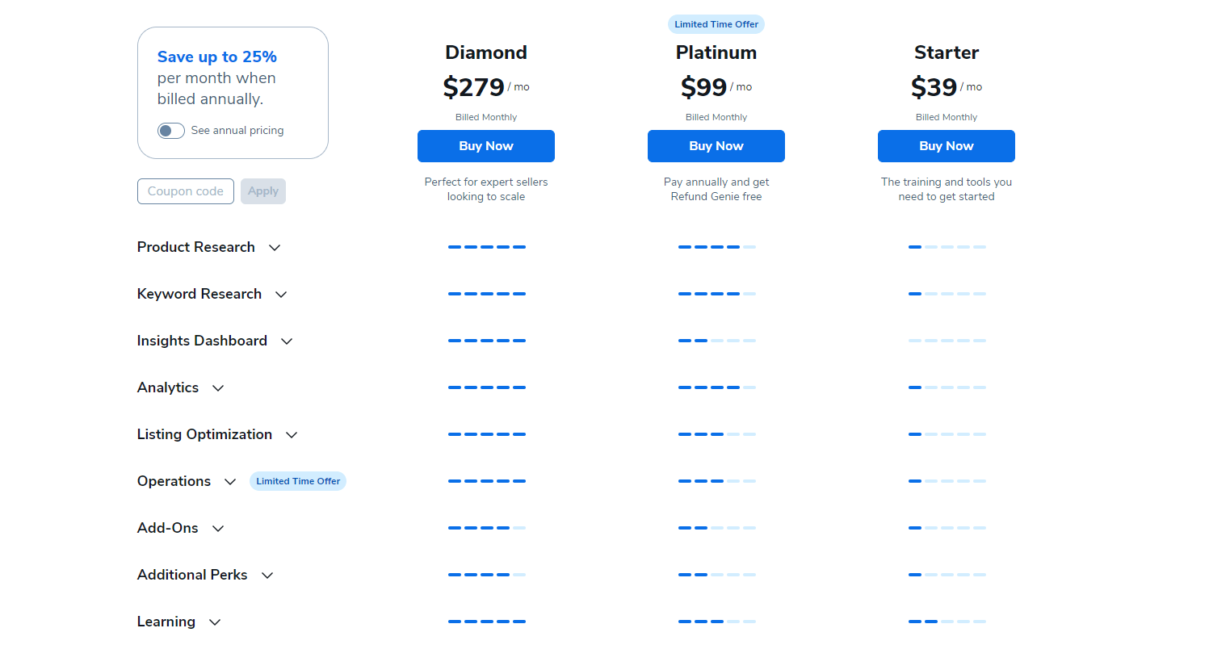Click Limited Time Offer tag beside Operations
The height and width of the screenshot is (649, 1209).
[298, 481]
